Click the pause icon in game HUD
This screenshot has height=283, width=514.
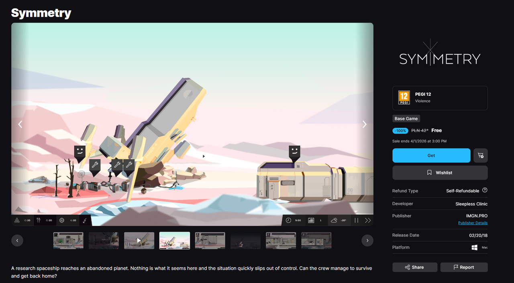pos(356,220)
